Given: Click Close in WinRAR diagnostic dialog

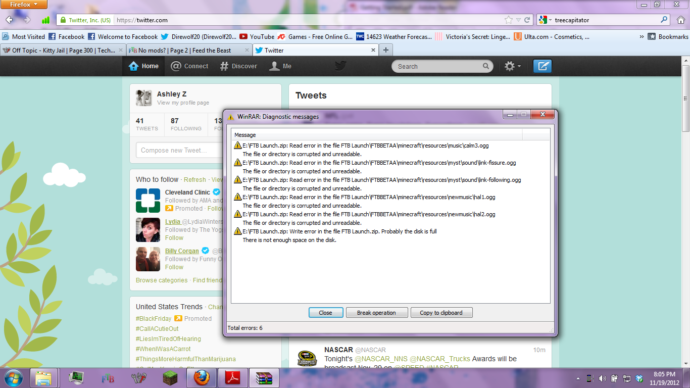Looking at the screenshot, I should [326, 313].
